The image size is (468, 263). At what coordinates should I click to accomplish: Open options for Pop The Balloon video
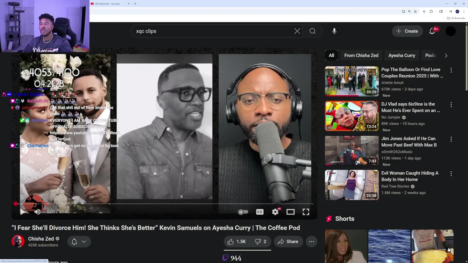coord(451,70)
